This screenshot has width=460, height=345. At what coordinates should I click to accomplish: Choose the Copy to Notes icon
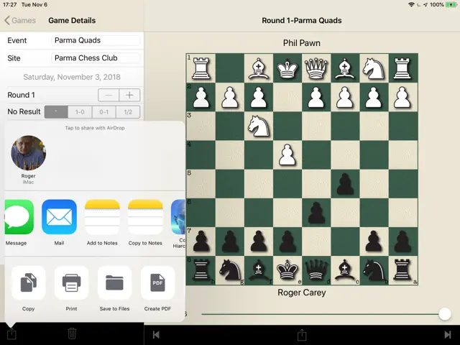click(x=145, y=217)
